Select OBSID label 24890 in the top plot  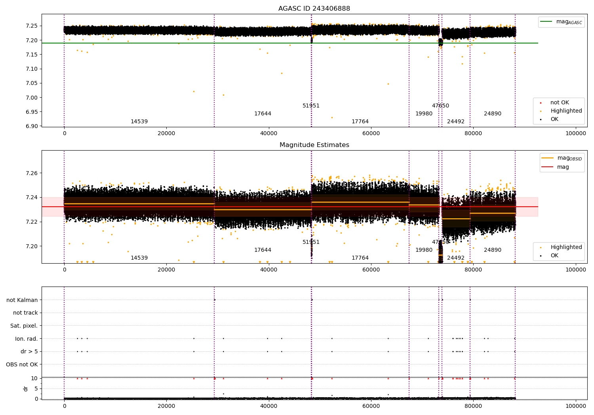point(493,114)
